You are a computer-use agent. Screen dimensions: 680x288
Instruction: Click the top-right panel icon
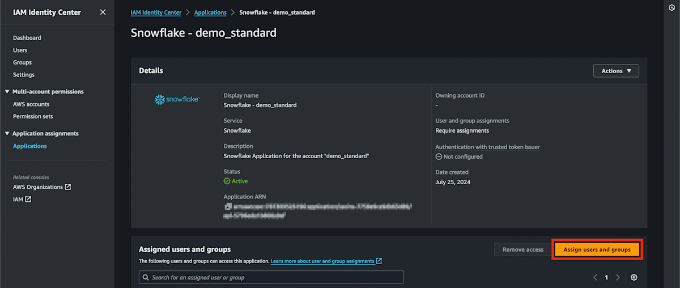point(671,8)
